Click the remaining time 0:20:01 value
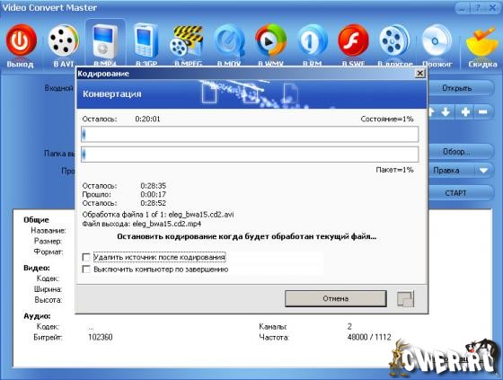 coord(147,119)
